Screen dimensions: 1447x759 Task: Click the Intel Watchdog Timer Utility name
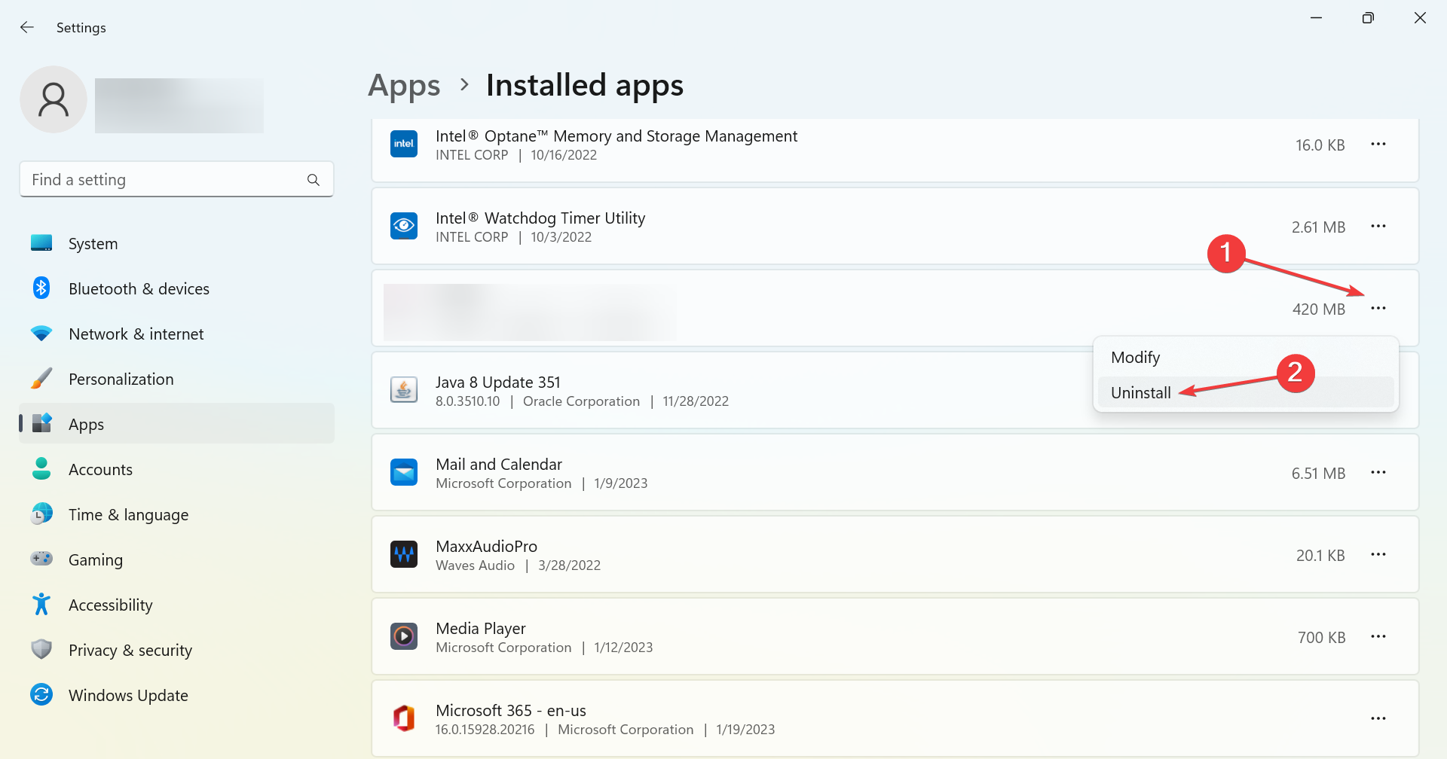coord(540,218)
